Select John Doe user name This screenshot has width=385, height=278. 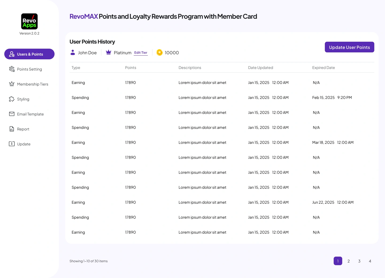(87, 53)
